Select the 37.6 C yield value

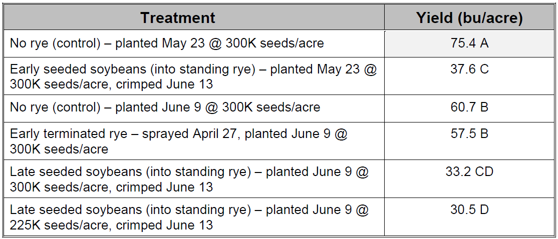coord(469,69)
